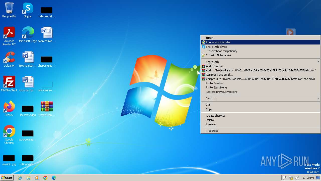Open Internet Explorer from the taskbar
The width and height of the screenshot is (321, 181).
20,178
